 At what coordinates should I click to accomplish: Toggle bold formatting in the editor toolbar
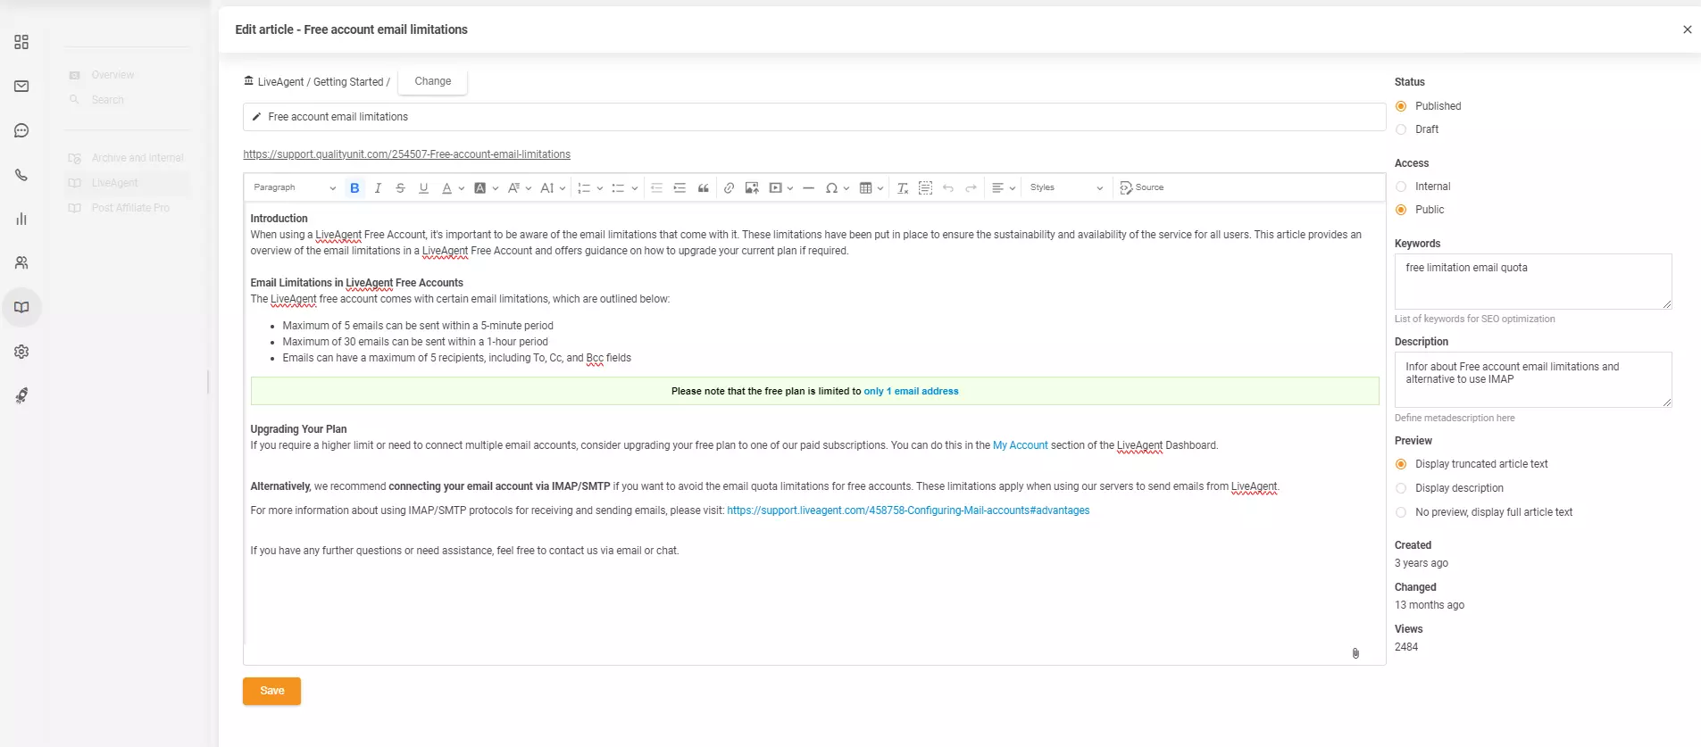[x=354, y=188]
